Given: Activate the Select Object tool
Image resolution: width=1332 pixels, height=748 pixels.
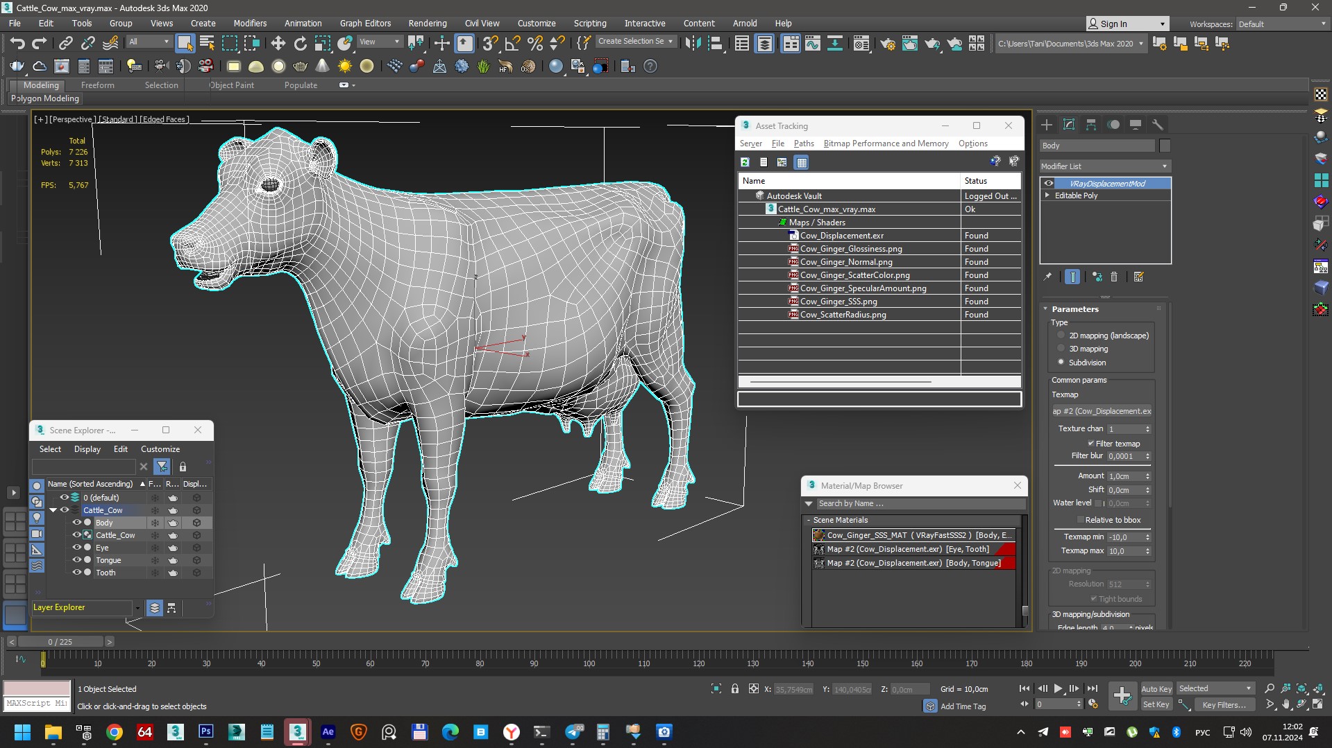Looking at the screenshot, I should tap(185, 44).
